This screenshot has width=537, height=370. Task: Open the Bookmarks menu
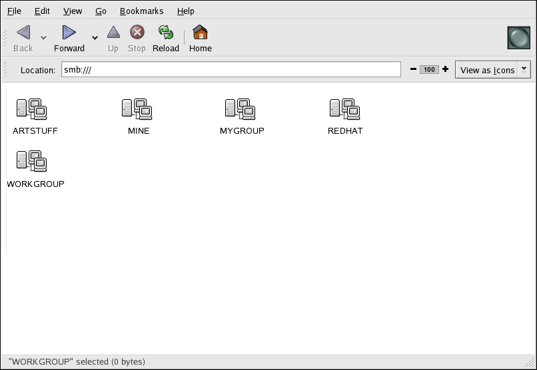click(x=141, y=11)
